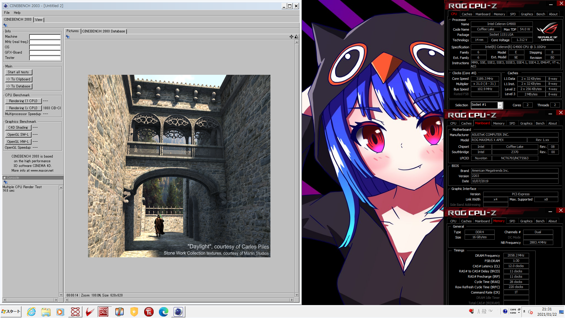Viewport: 565px width, 318px height.
Task: Open About tab in middle CPU-Z window
Action: click(x=553, y=123)
